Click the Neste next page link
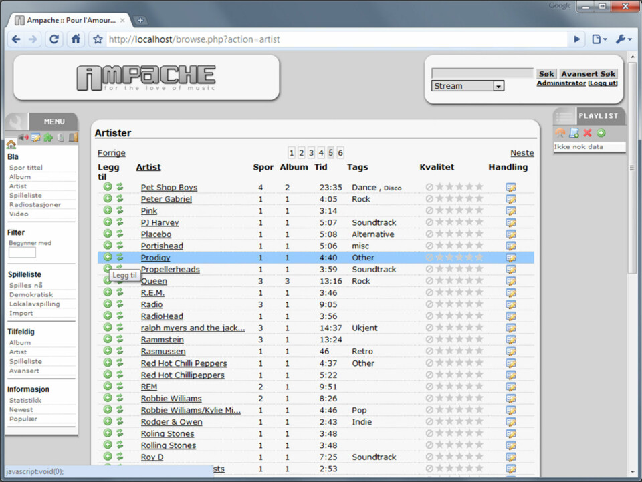 pyautogui.click(x=522, y=153)
